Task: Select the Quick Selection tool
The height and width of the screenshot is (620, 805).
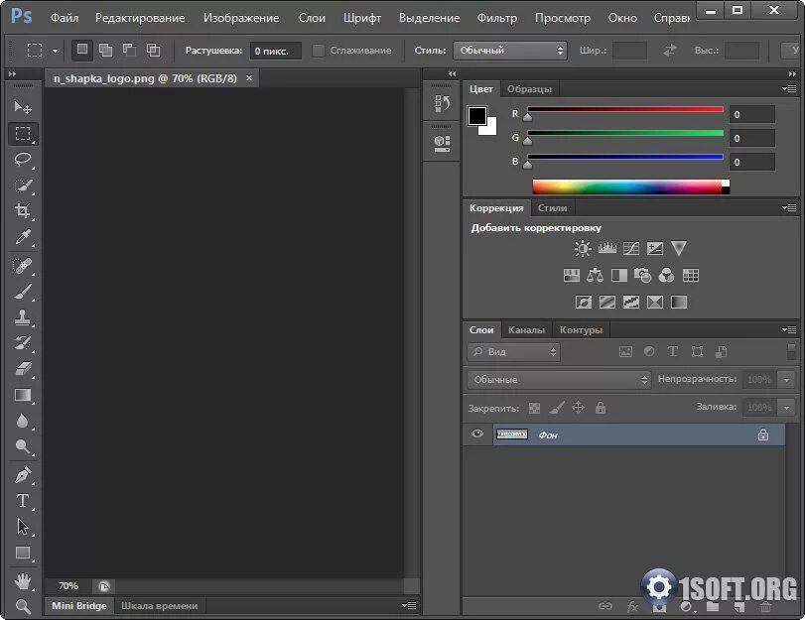Action: [x=23, y=186]
